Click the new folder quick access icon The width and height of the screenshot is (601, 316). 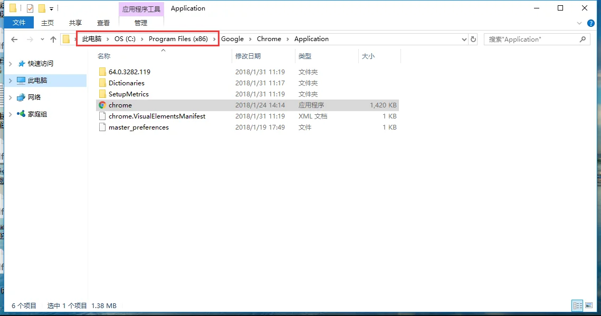point(41,8)
